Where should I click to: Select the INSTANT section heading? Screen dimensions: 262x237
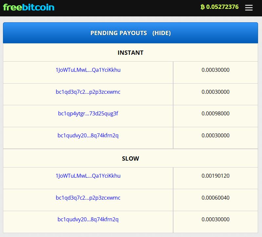(x=130, y=52)
